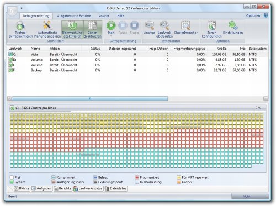Image resolution: width=276 pixels, height=206 pixels.
Task: Click the Frei legend color swatch
Action: tap(12, 177)
